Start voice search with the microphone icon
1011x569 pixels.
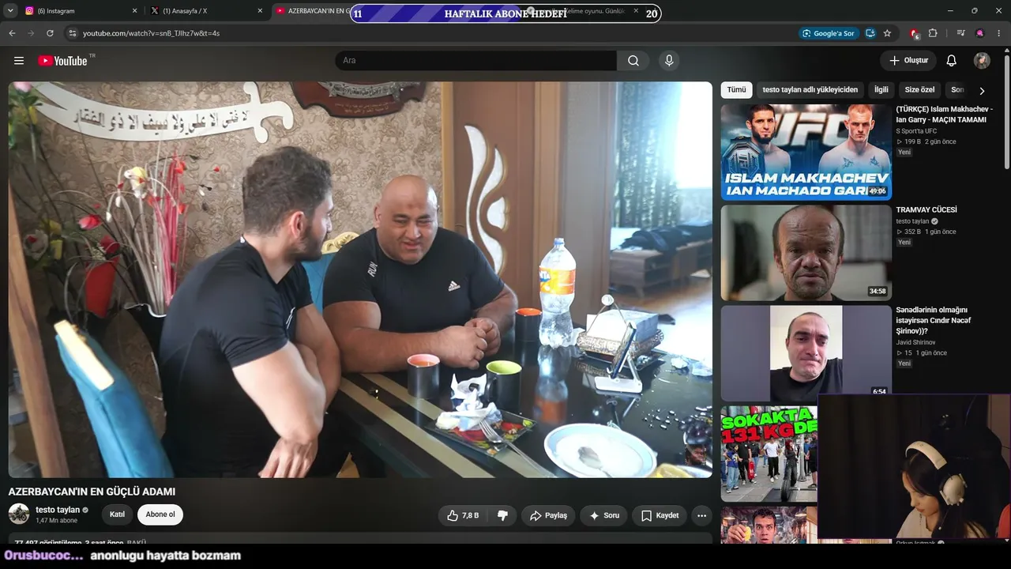[x=669, y=61]
